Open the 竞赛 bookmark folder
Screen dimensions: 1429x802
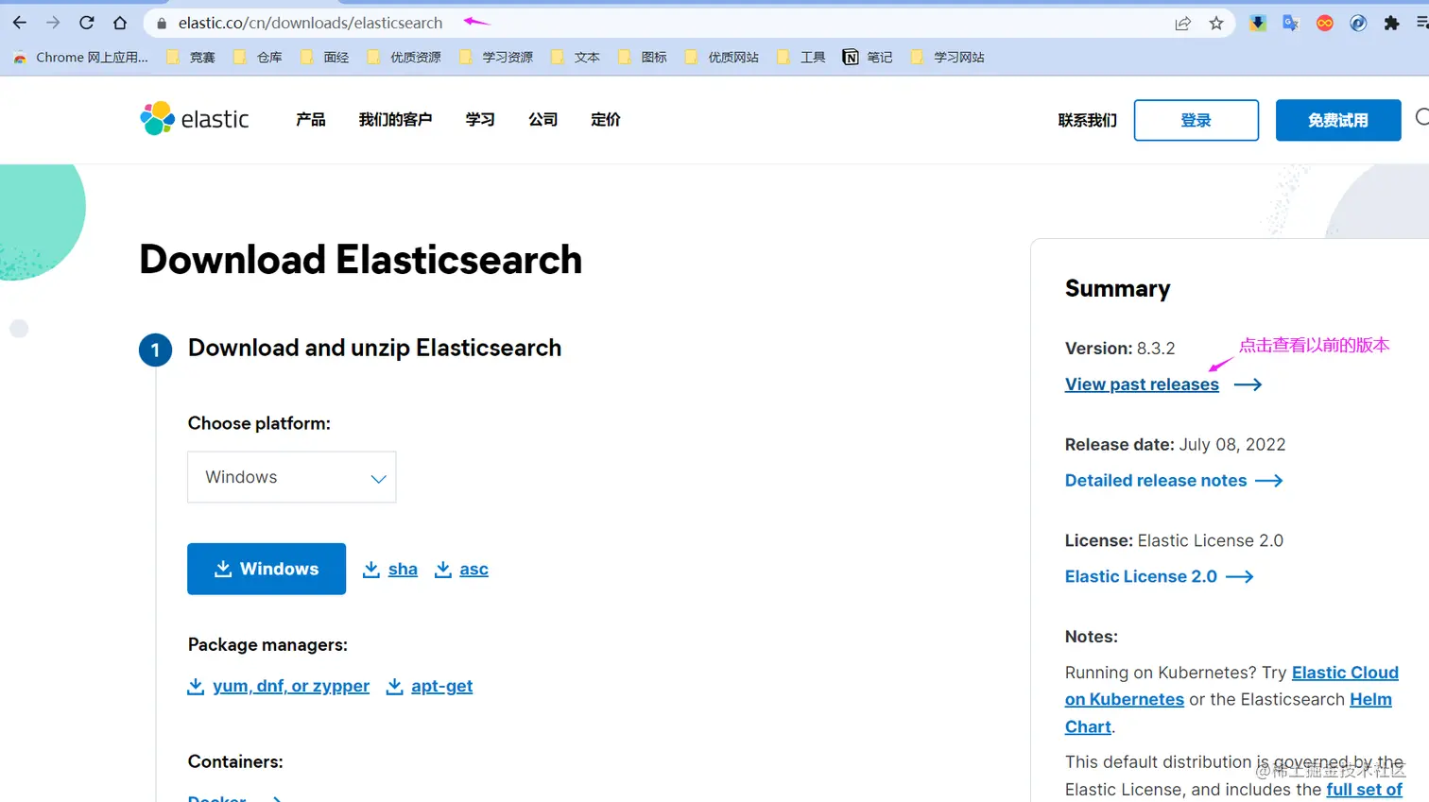pos(191,58)
